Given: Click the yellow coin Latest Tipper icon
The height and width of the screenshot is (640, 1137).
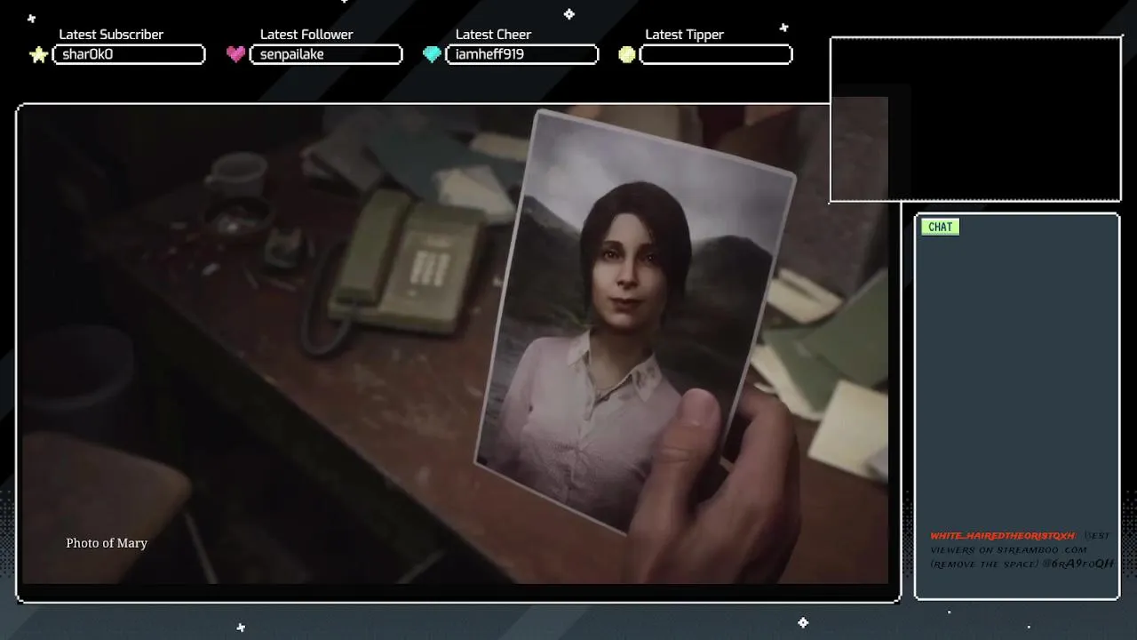Looking at the screenshot, I should [627, 54].
